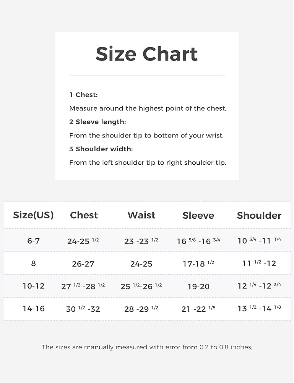
Task: Click the '1 Chest:' heading
Action: coord(83,95)
